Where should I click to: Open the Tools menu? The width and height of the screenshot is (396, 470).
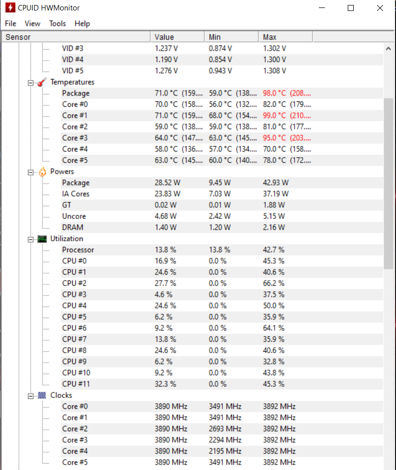click(57, 23)
